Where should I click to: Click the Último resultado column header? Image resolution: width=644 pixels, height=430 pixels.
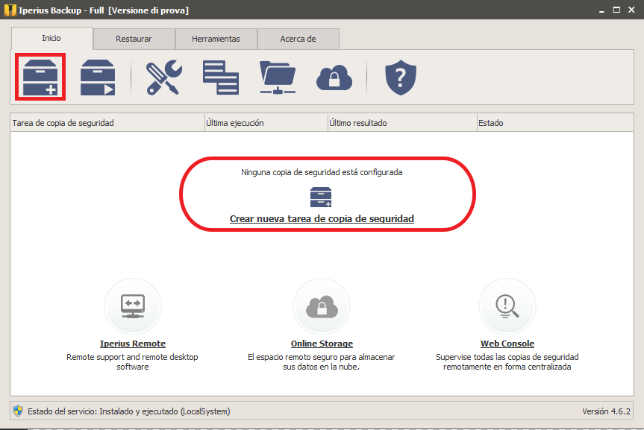[x=402, y=123]
